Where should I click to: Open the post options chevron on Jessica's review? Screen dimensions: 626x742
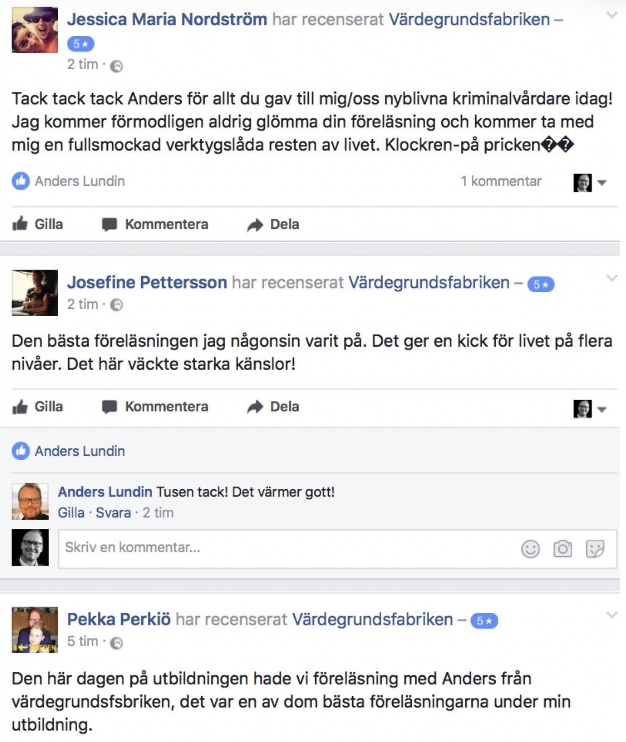[x=612, y=15]
